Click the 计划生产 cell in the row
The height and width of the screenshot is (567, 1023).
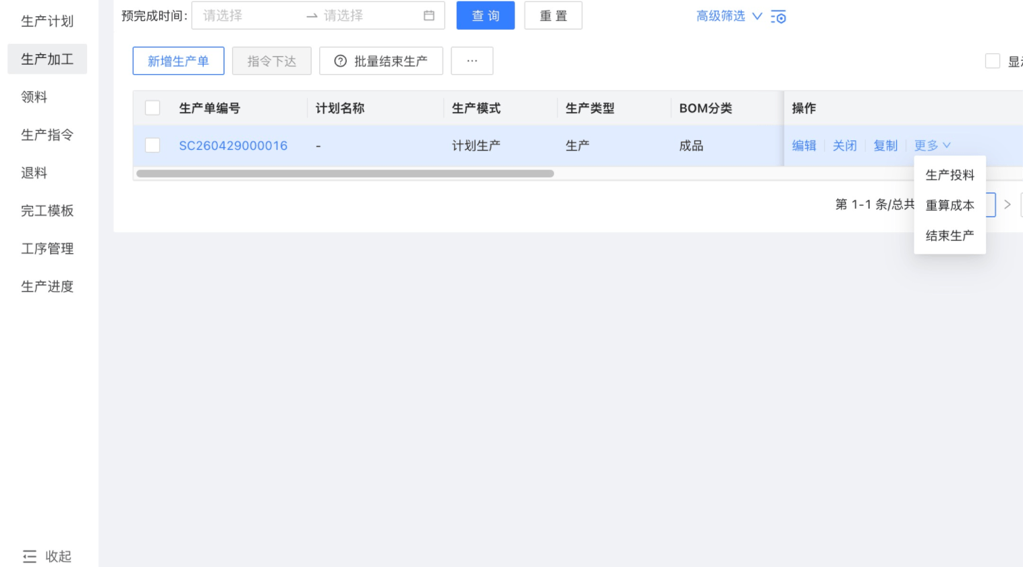(x=476, y=146)
